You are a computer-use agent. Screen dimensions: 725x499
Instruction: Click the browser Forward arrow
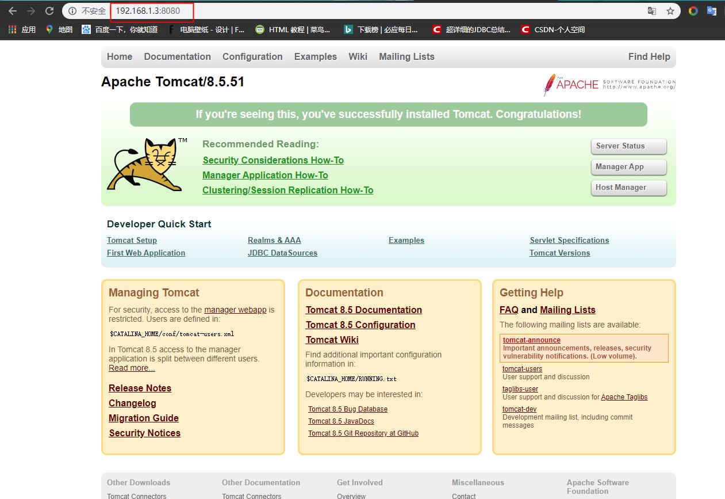(x=30, y=11)
